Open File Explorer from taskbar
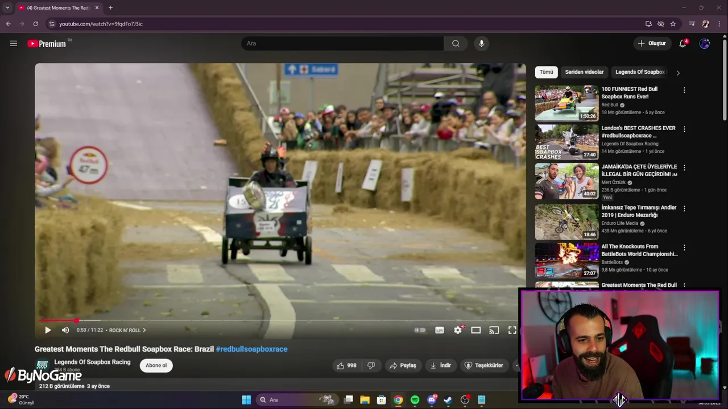Screen dimensions: 728x409 (x=365, y=400)
